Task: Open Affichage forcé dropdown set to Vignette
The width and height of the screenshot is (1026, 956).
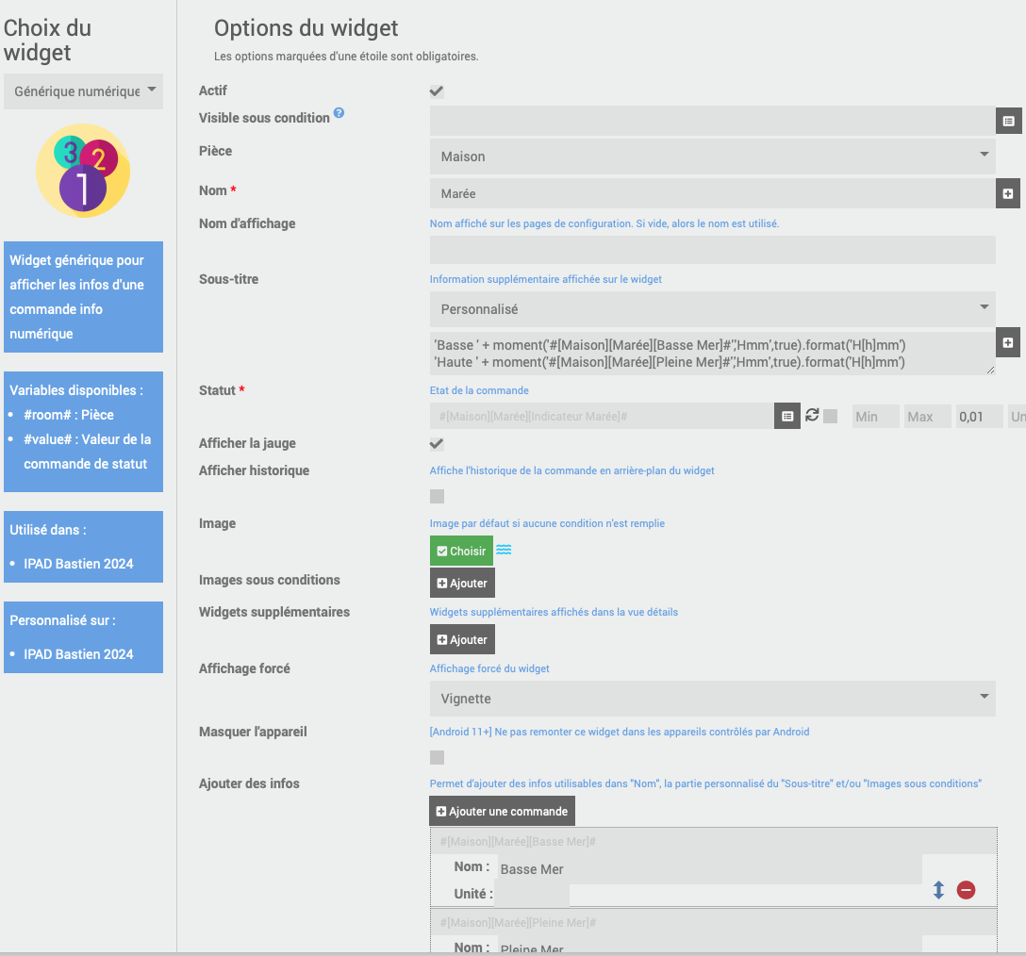Action: click(x=713, y=699)
